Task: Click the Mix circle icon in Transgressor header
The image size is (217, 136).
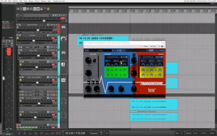Action: click(x=163, y=50)
